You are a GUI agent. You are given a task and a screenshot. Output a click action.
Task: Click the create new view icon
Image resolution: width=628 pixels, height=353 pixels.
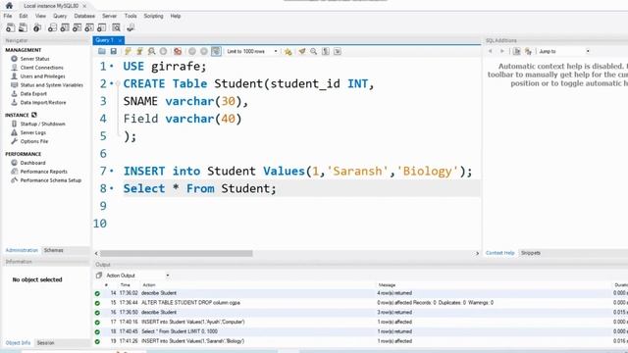point(77,27)
